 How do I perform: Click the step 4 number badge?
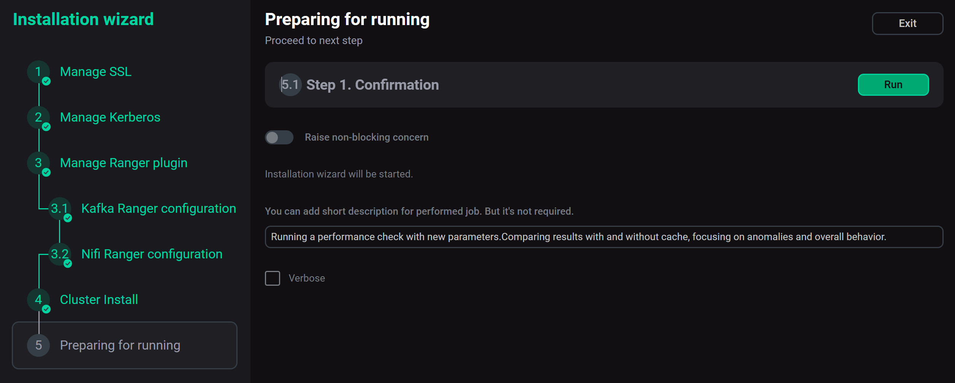(x=38, y=300)
